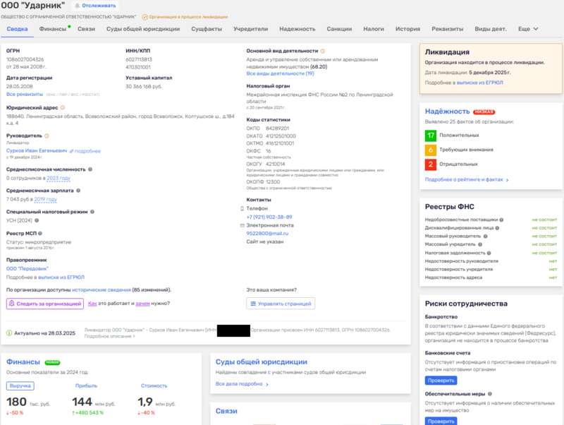Switch to the Надежность tab
The height and width of the screenshot is (425, 564).
coord(298,29)
